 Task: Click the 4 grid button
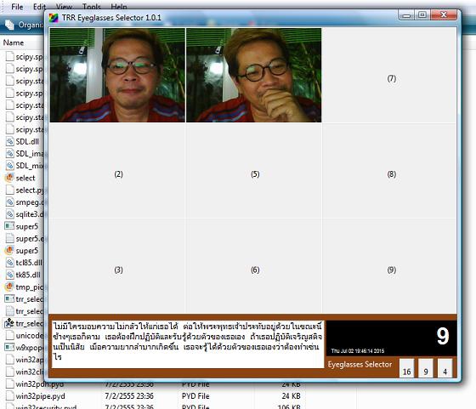(x=445, y=367)
